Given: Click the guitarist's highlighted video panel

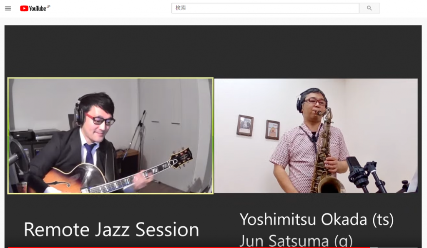Looking at the screenshot, I should [x=111, y=135].
